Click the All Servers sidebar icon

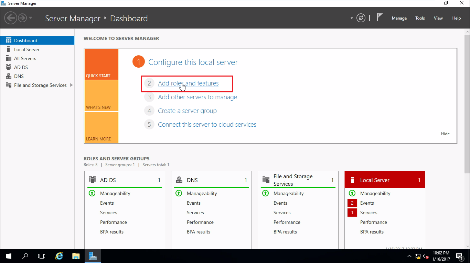coord(9,58)
